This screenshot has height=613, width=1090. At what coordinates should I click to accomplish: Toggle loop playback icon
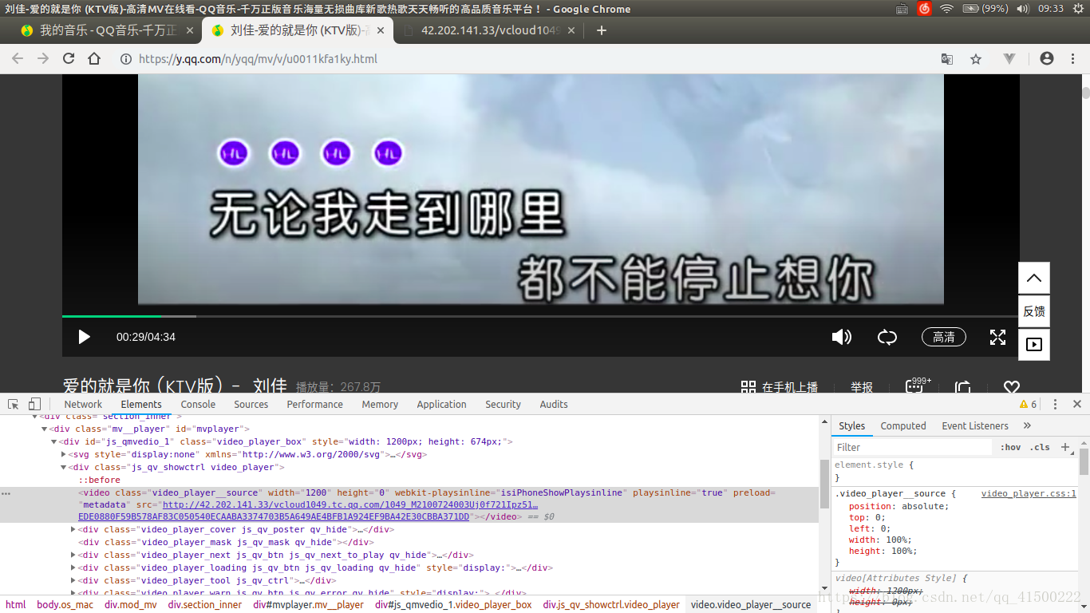(x=887, y=337)
